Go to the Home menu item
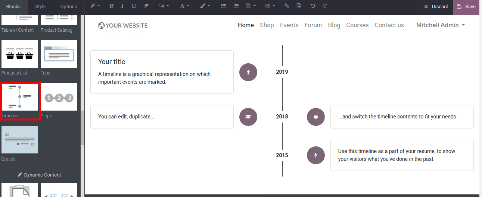This screenshot has width=482, height=197. pos(246,25)
